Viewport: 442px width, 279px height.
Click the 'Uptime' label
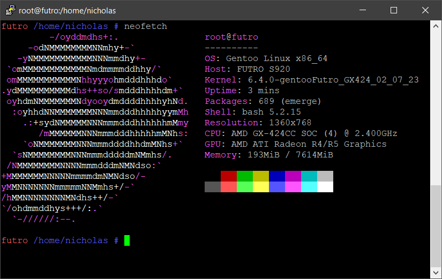pyautogui.click(x=221, y=91)
